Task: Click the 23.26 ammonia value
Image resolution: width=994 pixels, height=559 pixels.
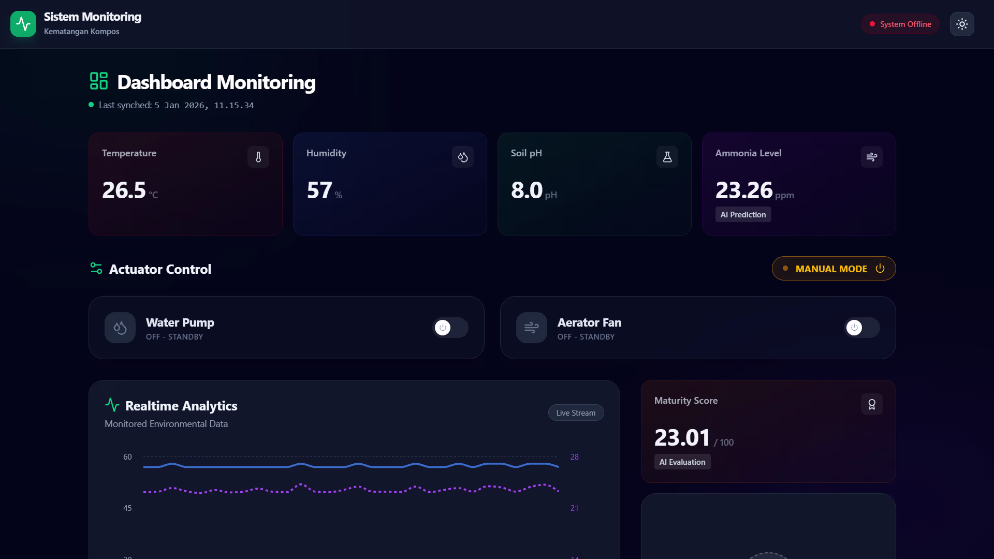Action: click(x=744, y=190)
